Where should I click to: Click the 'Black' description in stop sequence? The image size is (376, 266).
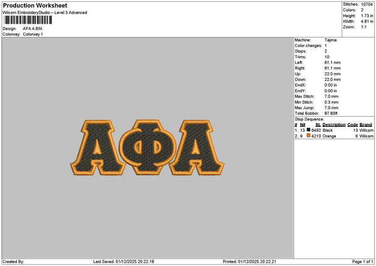click(328, 130)
